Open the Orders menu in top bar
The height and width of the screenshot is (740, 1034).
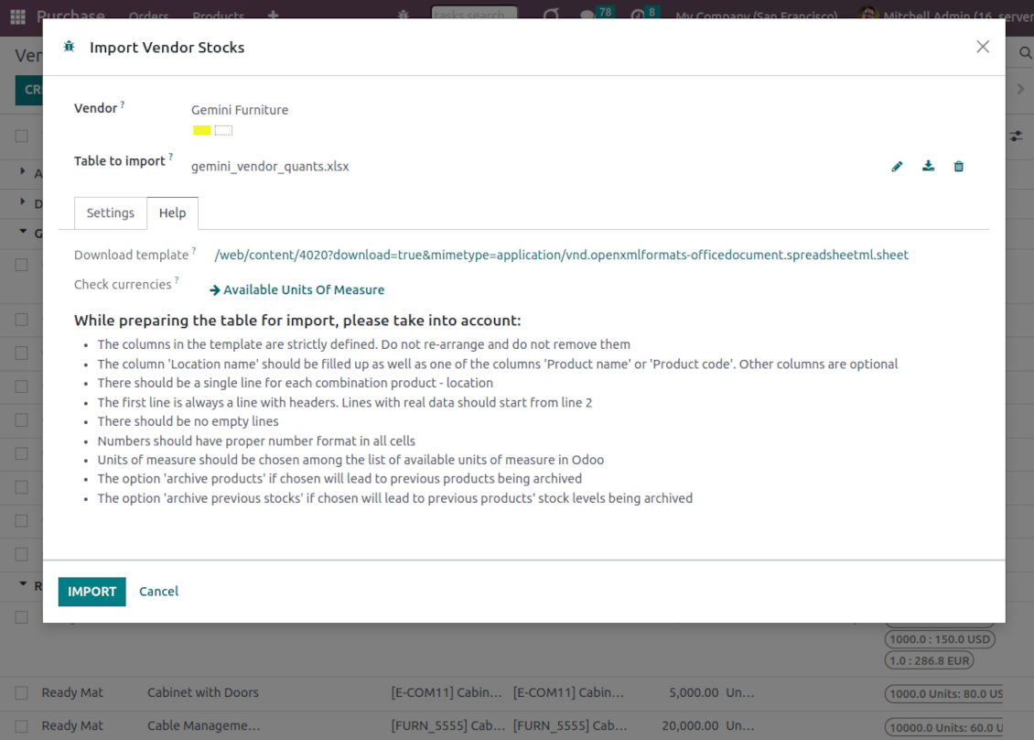[148, 16]
